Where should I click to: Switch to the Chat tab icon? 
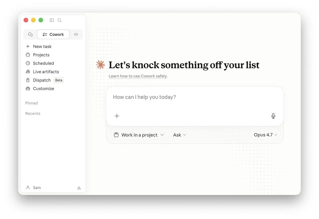click(30, 34)
